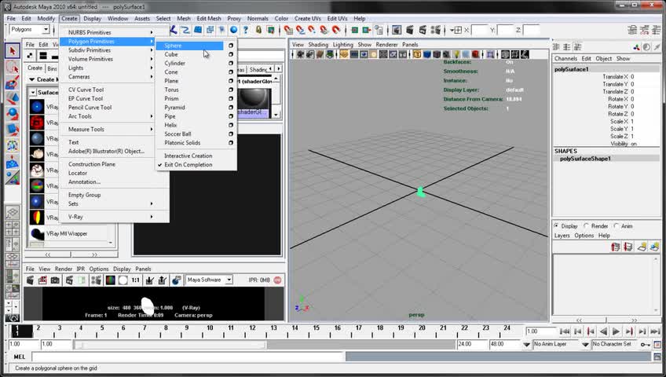
Task: Click the play backwards button
Action: coord(603,331)
